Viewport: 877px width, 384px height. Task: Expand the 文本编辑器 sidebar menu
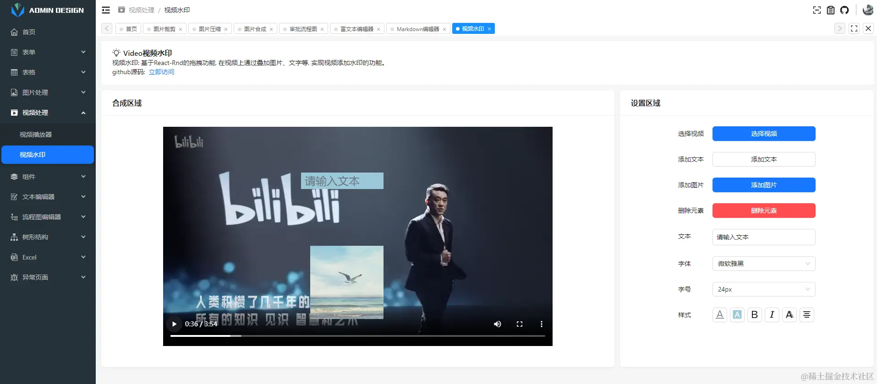coord(48,197)
